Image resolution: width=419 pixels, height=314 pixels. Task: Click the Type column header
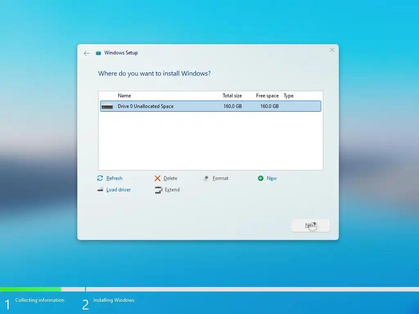[288, 96]
